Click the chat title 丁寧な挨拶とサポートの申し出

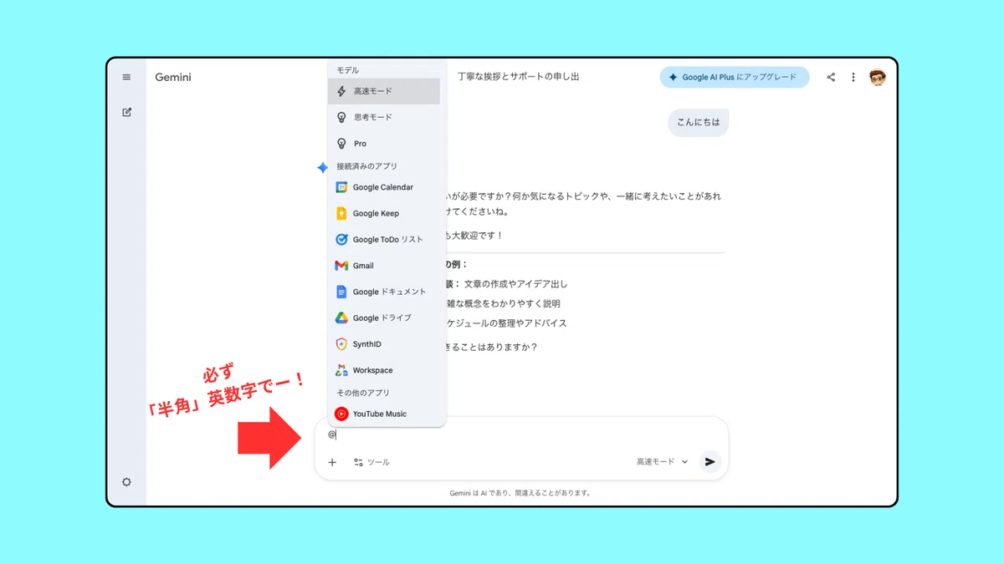[518, 77]
